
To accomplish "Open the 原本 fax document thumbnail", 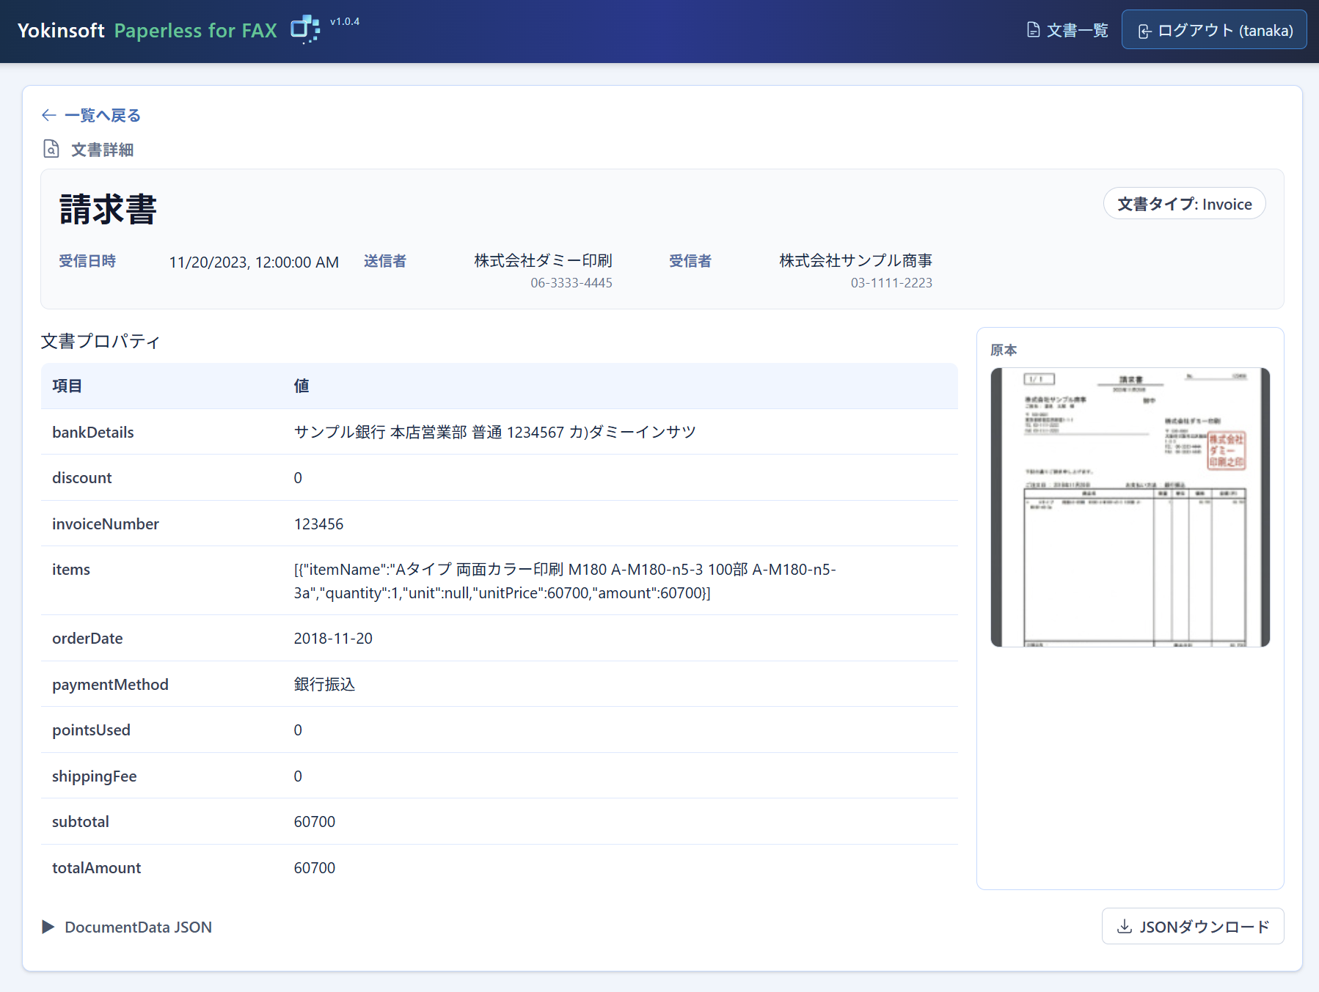I will [x=1130, y=507].
